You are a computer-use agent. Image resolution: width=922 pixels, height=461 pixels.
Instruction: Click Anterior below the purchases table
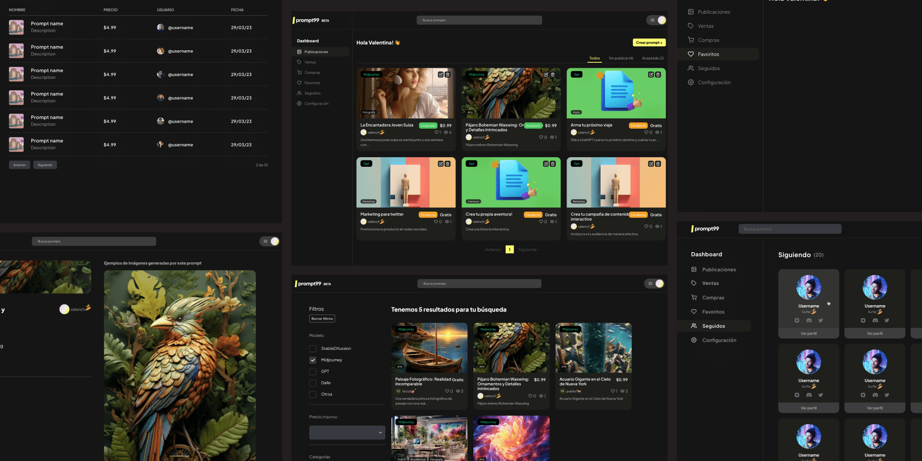(x=20, y=165)
